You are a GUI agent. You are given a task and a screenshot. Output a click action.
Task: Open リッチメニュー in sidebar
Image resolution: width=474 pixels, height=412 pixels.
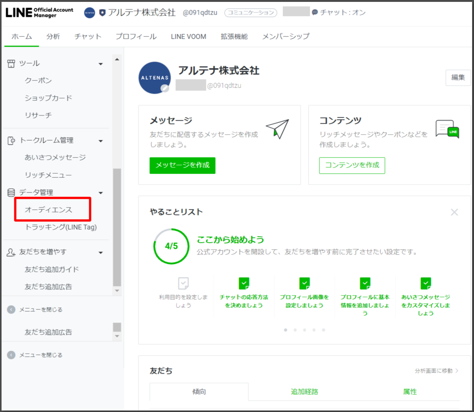coord(48,175)
